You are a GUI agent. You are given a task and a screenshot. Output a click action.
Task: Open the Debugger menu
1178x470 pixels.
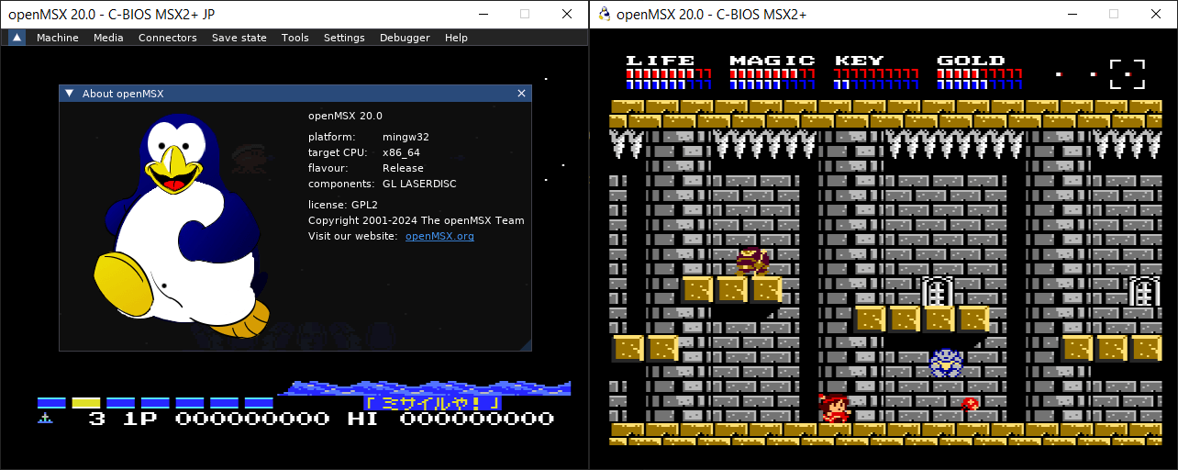coord(405,38)
